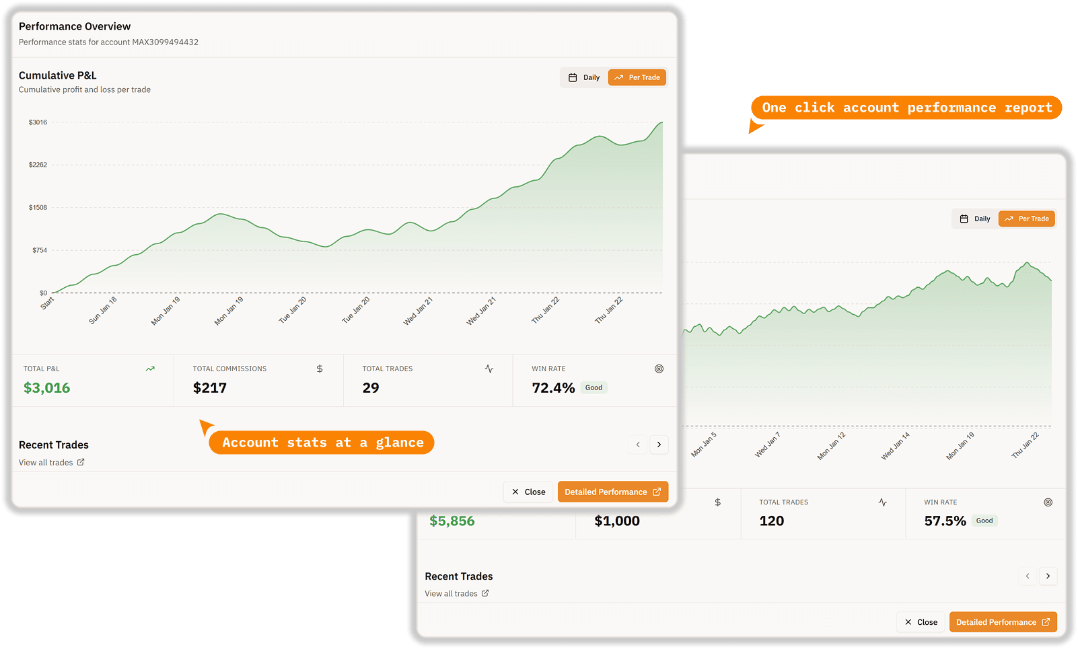The width and height of the screenshot is (1078, 649).
Task: Select Per Trade view in front window
Action: 637,77
